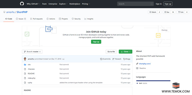Click the yellow code brackets illustration
Image resolution: width=192 pixels, height=95 pixels.
158,35
